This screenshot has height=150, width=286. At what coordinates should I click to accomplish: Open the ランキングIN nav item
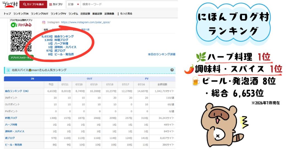pyautogui.click(x=21, y=14)
